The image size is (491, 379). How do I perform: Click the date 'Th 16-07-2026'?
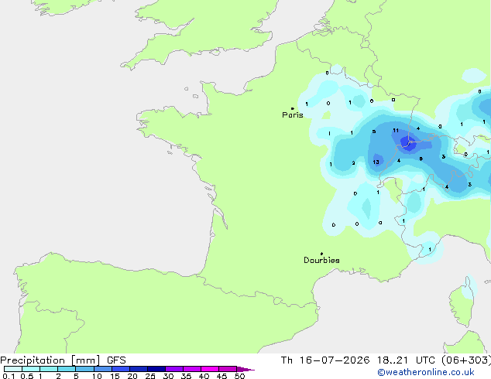click(325, 360)
